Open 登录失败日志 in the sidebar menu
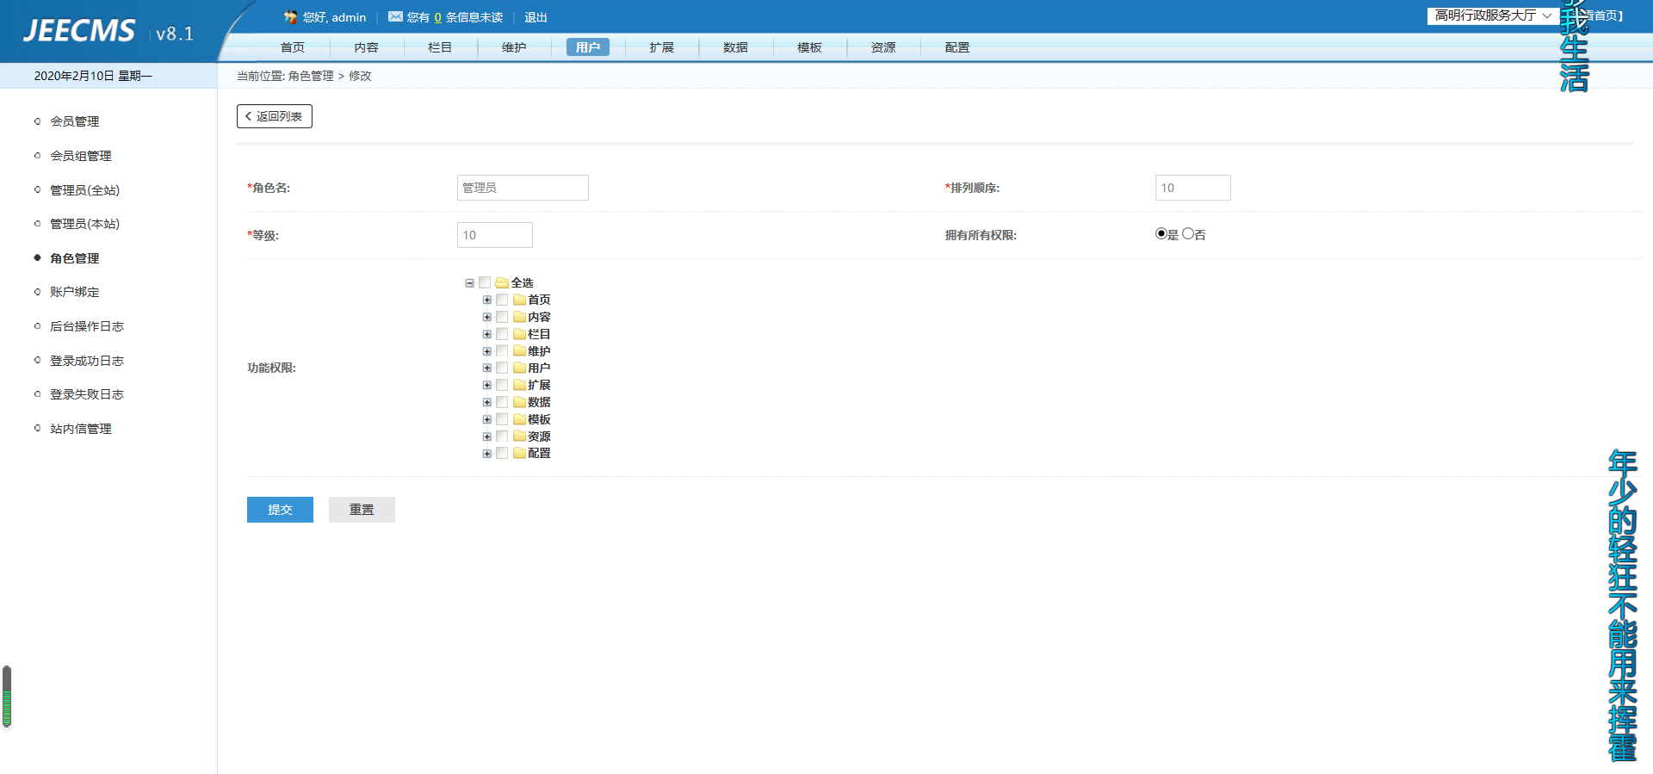Viewport: 1653px width, 774px height. point(87,394)
